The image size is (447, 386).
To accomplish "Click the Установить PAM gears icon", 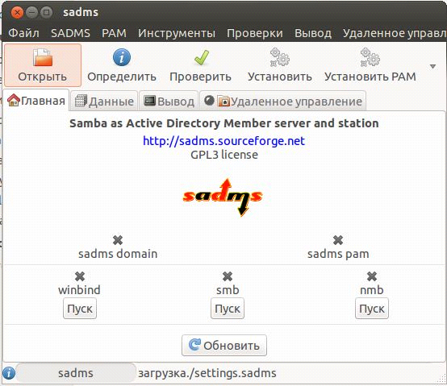I will click(x=370, y=57).
